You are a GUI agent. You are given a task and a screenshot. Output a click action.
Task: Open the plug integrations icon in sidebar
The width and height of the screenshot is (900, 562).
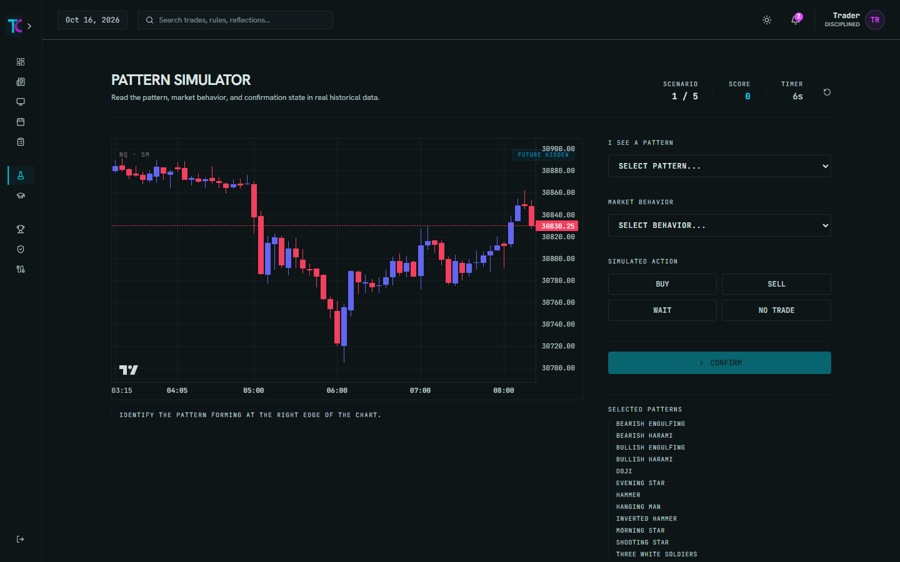click(21, 269)
